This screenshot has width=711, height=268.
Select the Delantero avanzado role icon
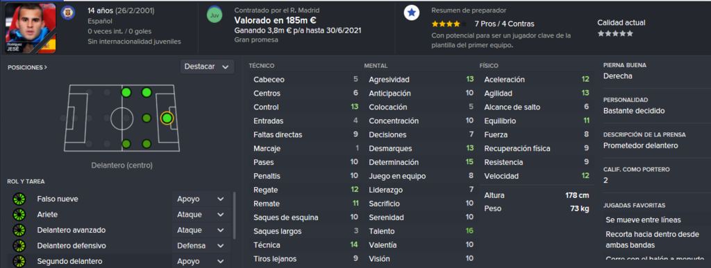(19, 230)
